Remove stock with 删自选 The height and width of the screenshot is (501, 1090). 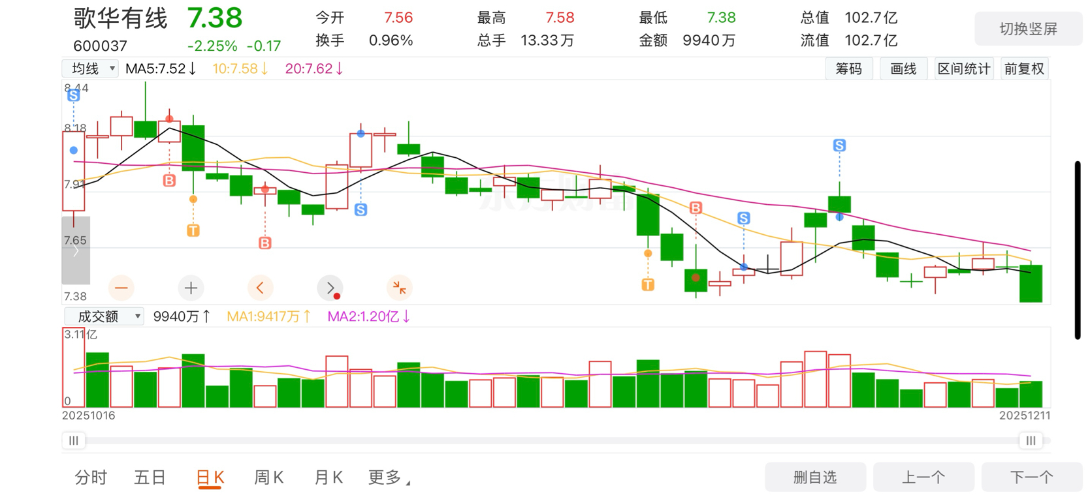pos(816,478)
